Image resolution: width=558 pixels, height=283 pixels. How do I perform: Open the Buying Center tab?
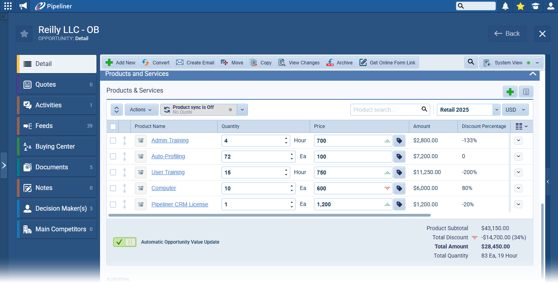pos(57,147)
